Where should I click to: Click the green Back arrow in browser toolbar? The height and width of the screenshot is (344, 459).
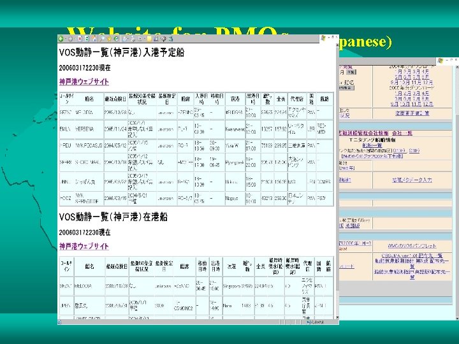61,39
